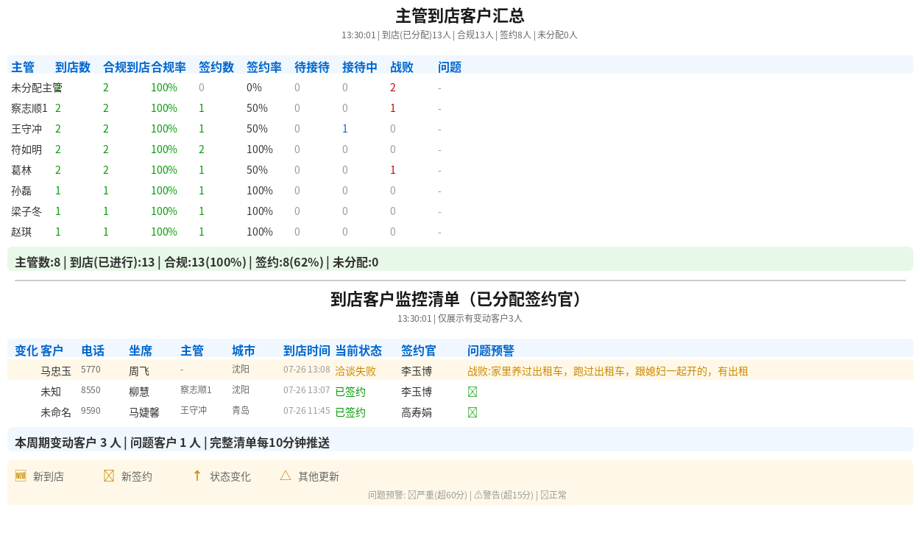Screen dimensions: 920x536
Task: Click seat agent 马婕馨
Action: click(x=144, y=412)
